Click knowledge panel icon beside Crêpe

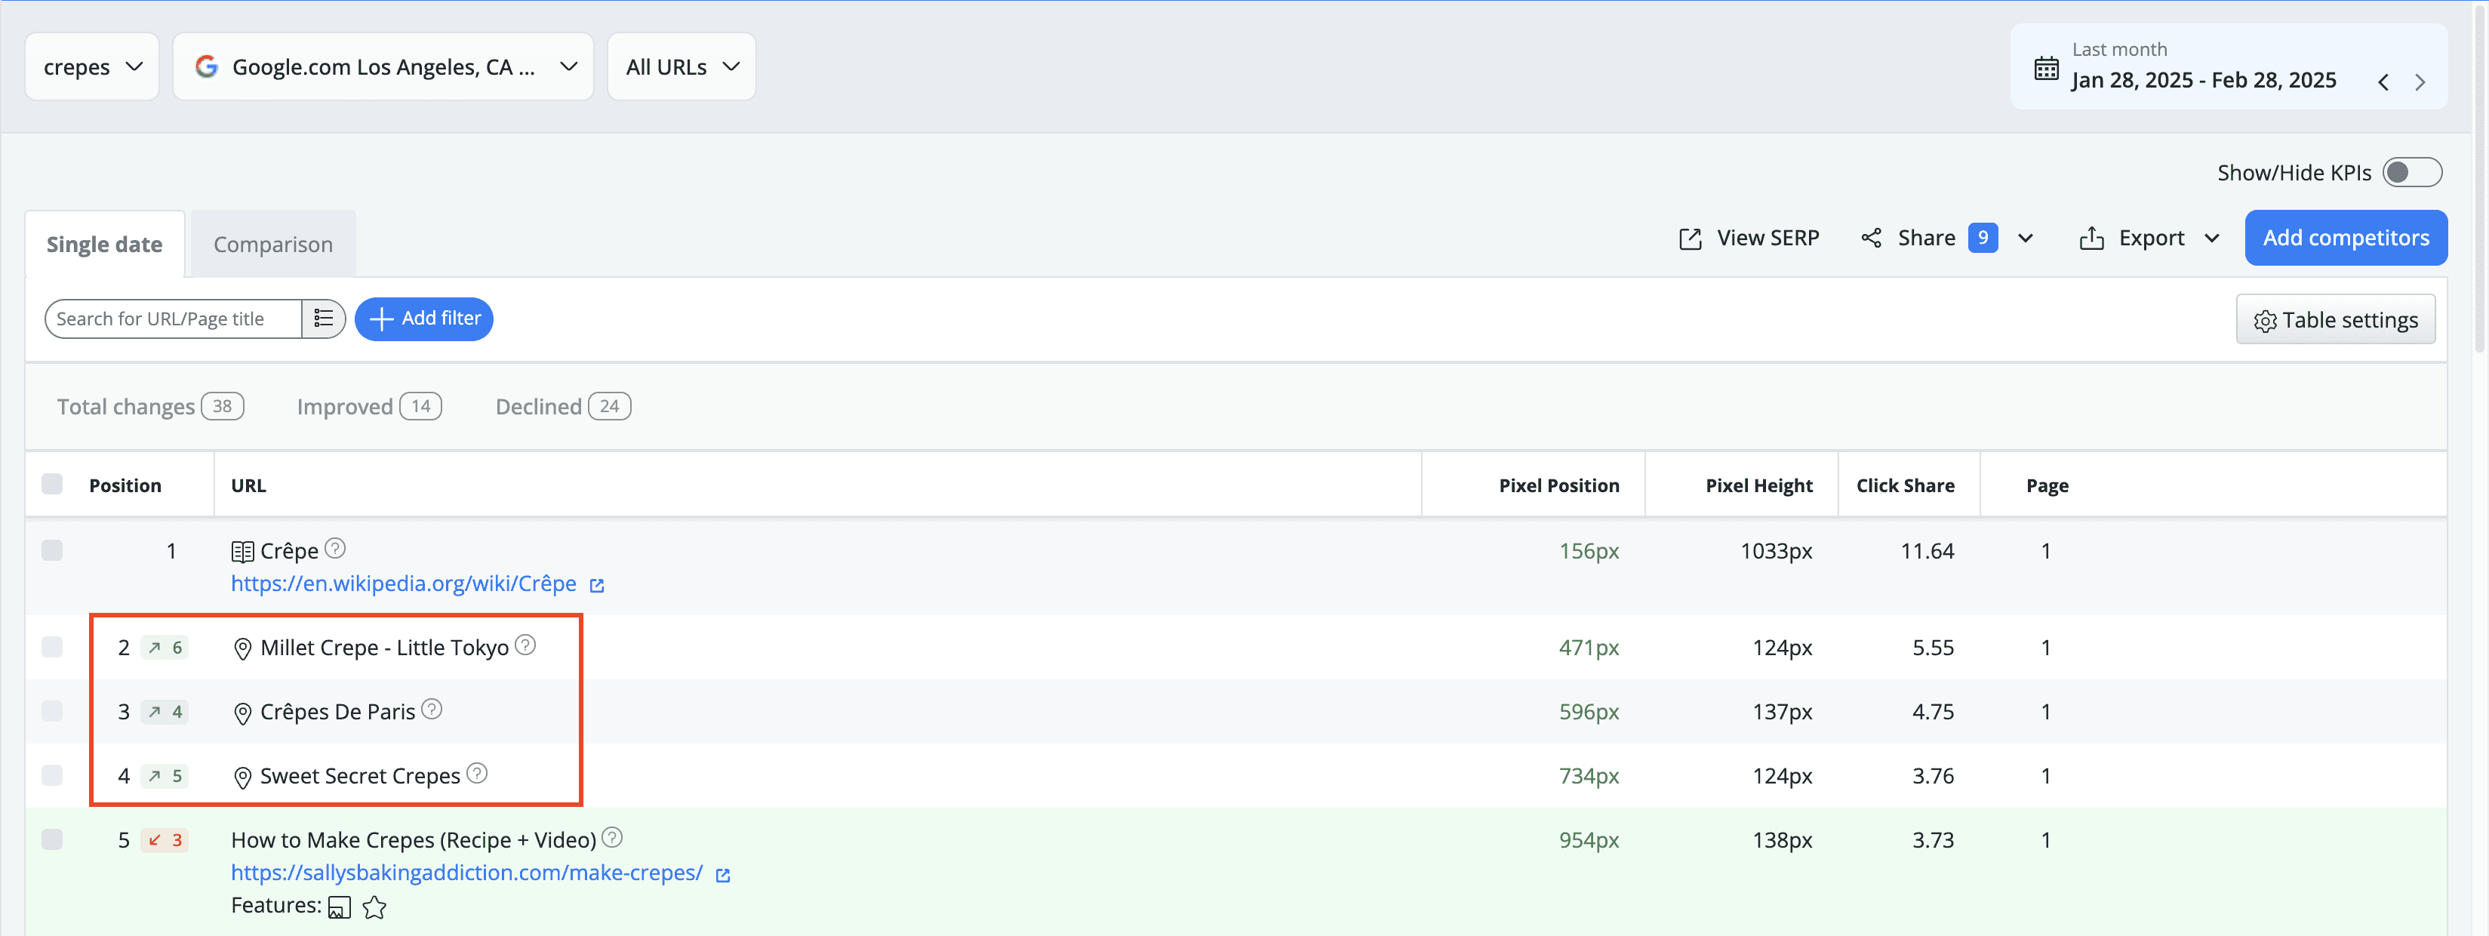tap(242, 552)
